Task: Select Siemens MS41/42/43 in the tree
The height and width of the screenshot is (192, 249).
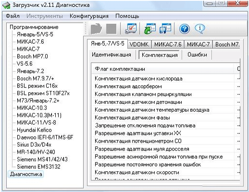Action: pyautogui.click(x=42, y=159)
